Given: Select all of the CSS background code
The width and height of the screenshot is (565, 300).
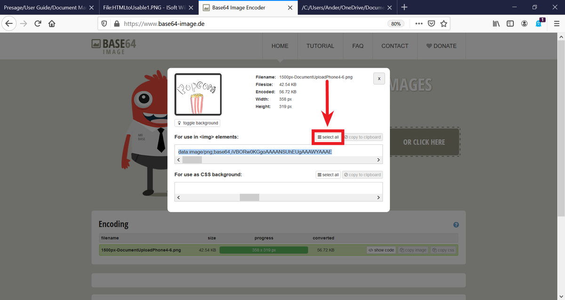Looking at the screenshot, I should pos(328,175).
